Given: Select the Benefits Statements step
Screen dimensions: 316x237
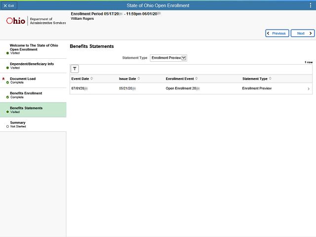Looking at the screenshot, I should click(x=33, y=110).
